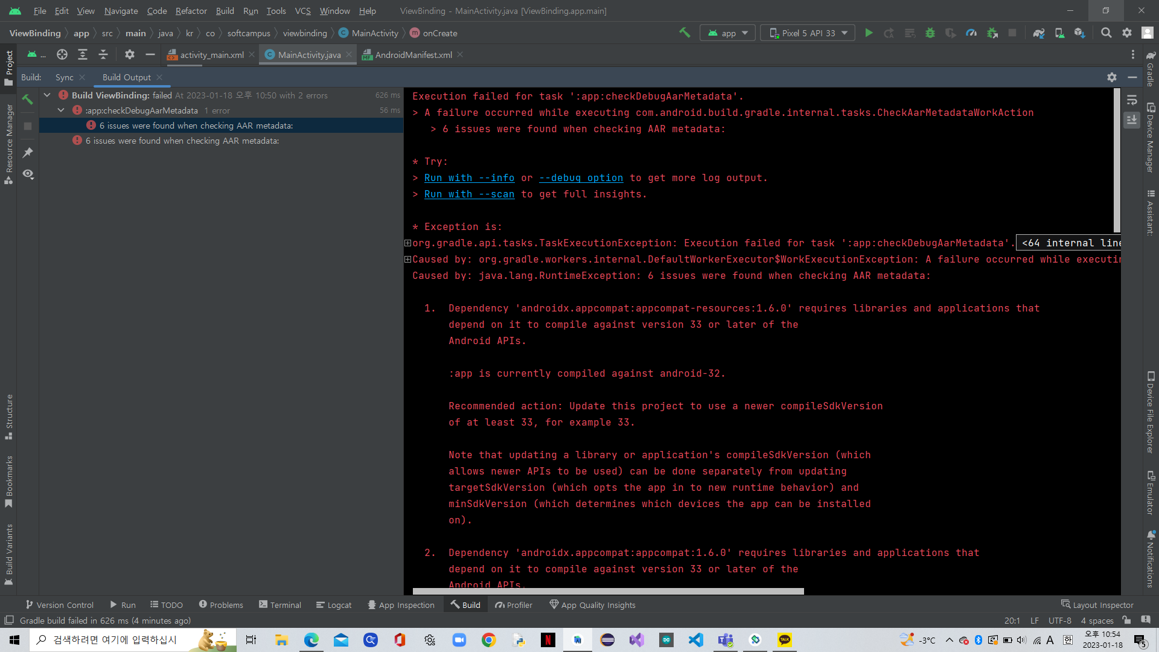The image size is (1159, 652).
Task: Open the Terminal tool window
Action: [x=279, y=605]
